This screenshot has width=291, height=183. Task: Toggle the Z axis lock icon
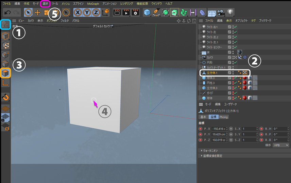point(96,13)
